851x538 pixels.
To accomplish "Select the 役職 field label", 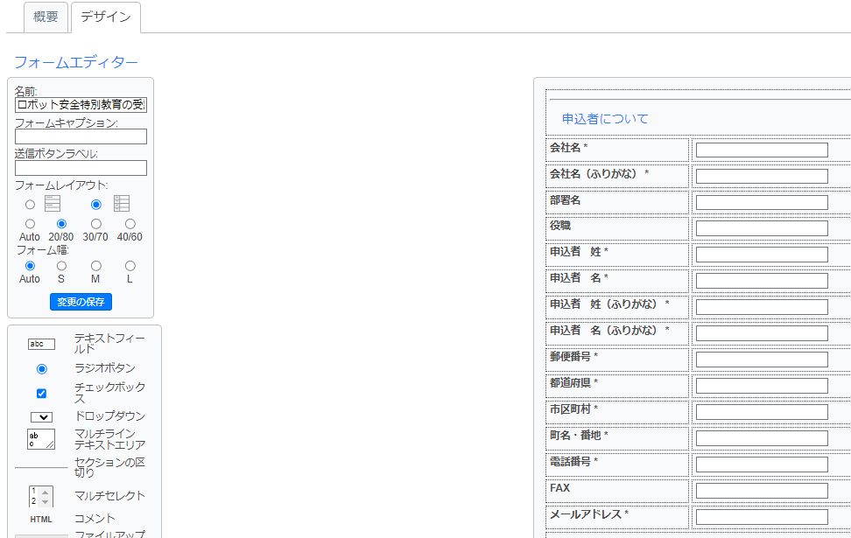I will point(560,226).
